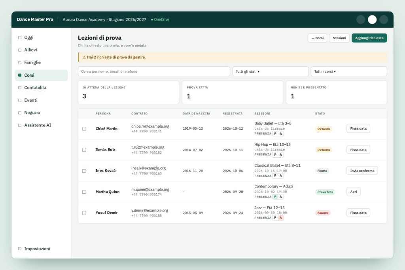
Task: Go back using the ← Corsi button
Action: click(x=318, y=38)
